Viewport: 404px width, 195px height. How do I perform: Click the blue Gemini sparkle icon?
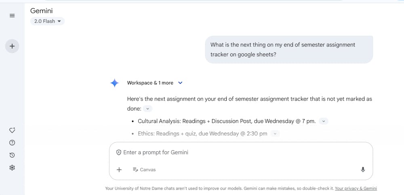115,83
